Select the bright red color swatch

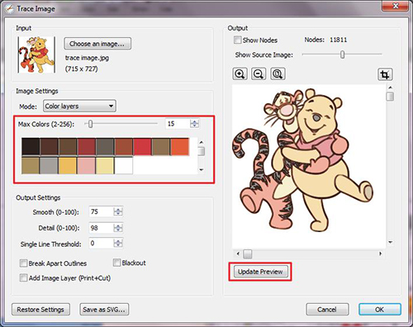[x=142, y=147]
